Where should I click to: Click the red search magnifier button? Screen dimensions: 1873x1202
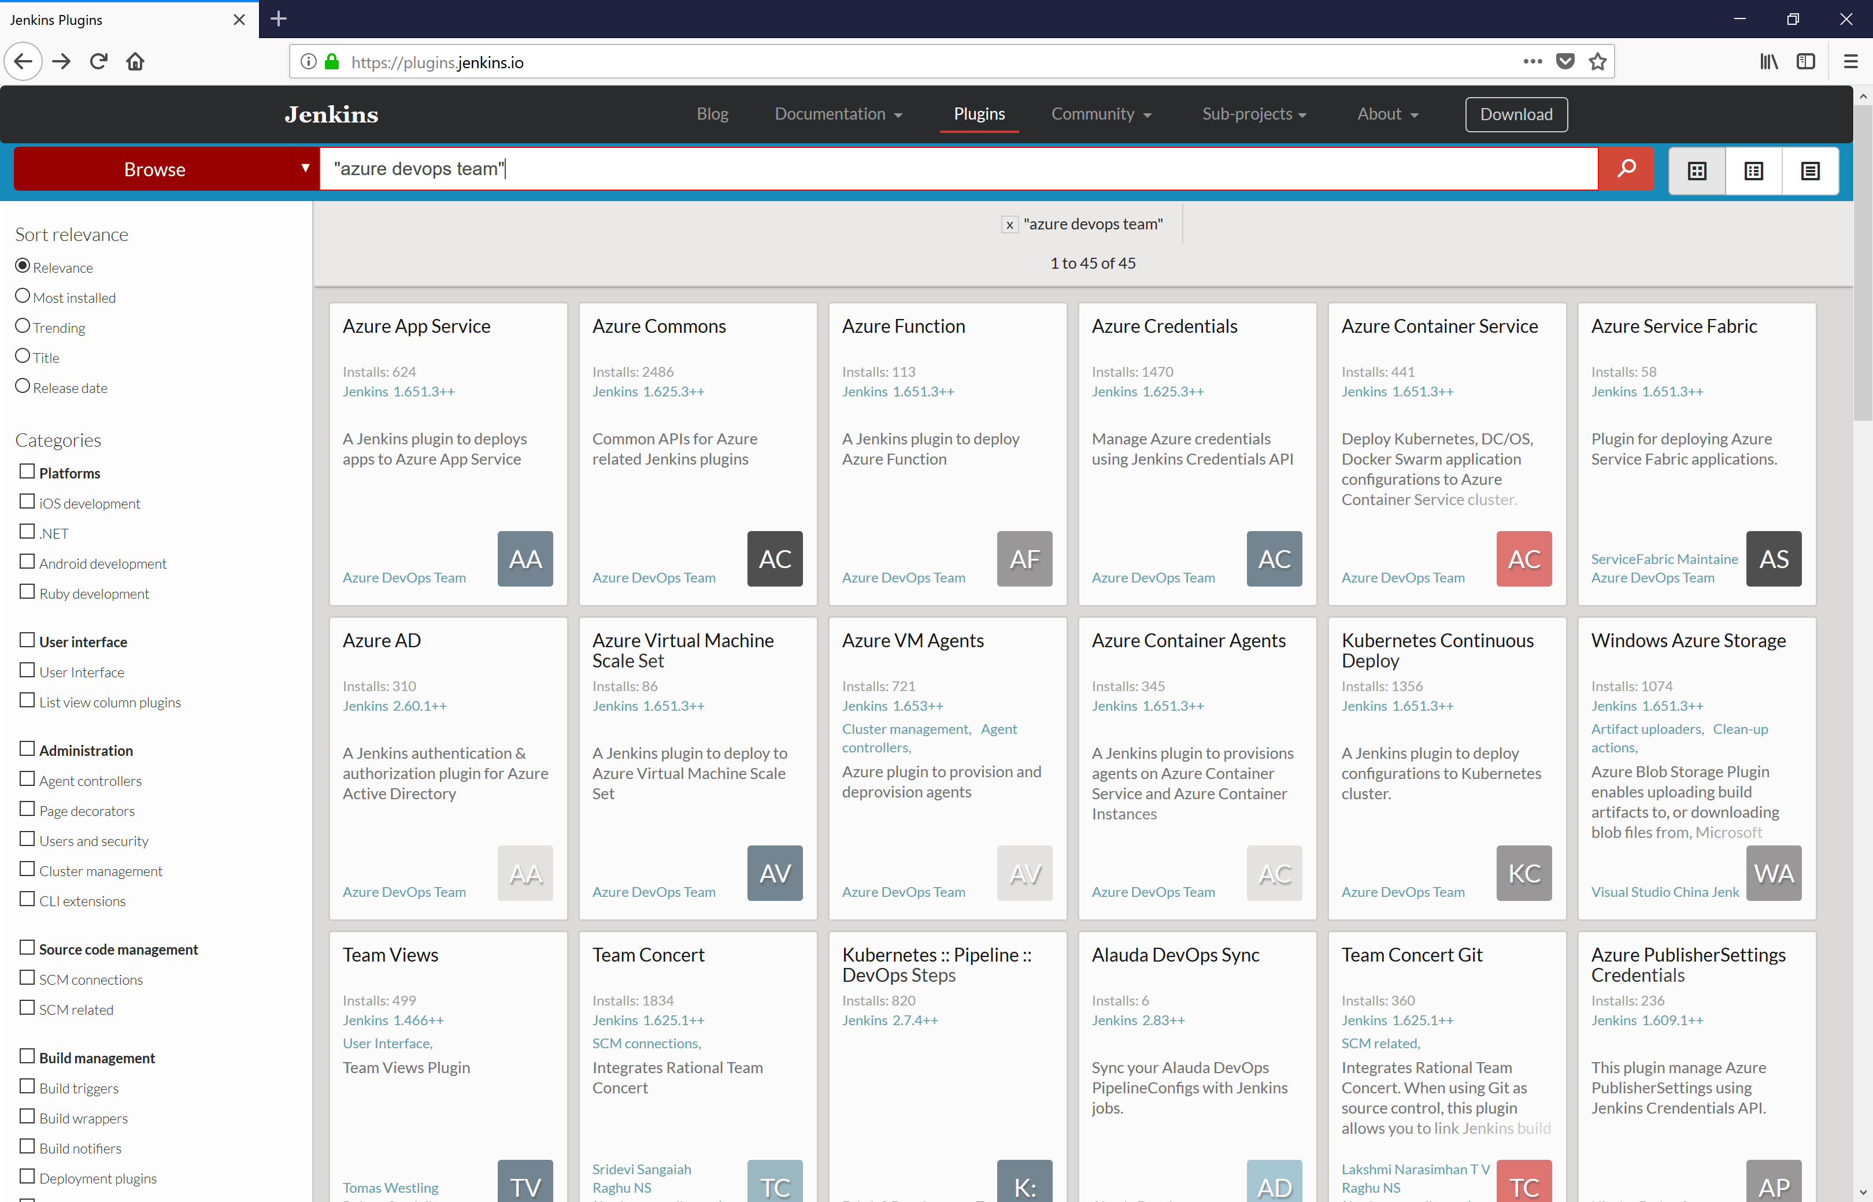tap(1626, 169)
